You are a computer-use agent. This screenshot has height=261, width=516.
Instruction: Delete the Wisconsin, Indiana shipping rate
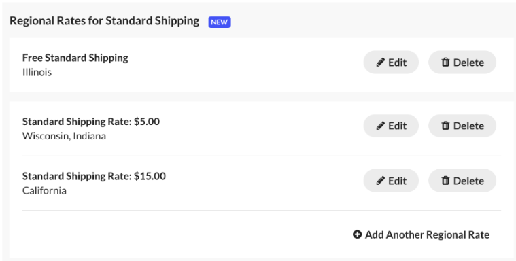(x=462, y=126)
